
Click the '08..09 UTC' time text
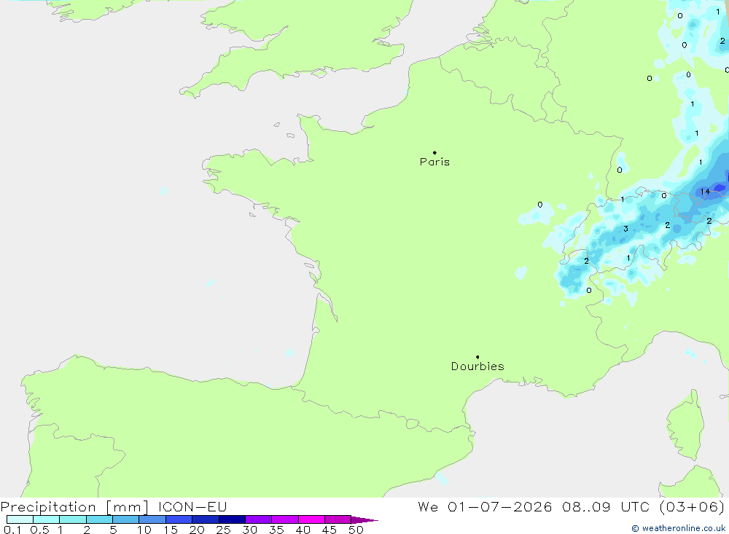pyautogui.click(x=605, y=506)
